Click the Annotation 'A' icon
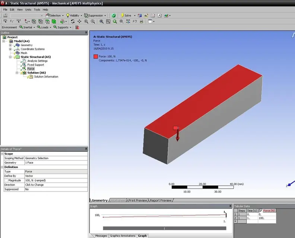295x238 pixels. [x=159, y=16]
